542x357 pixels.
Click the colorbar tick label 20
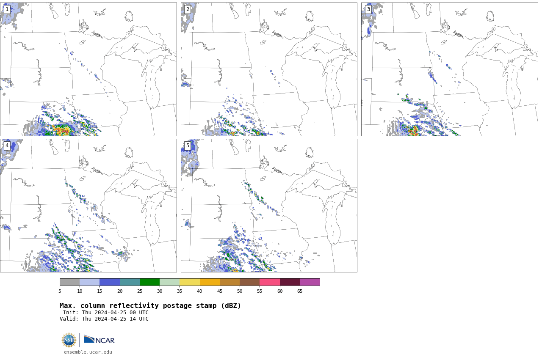point(120,291)
